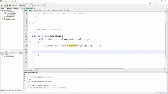Screen dimensions: 168x94
Task: Toggle Sort by Name in Navigator
Action: (x=18, y=91)
